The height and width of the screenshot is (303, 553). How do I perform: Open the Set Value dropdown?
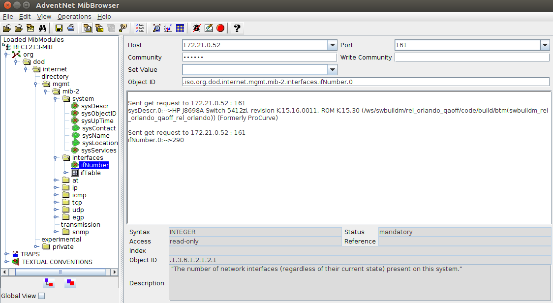coord(332,70)
